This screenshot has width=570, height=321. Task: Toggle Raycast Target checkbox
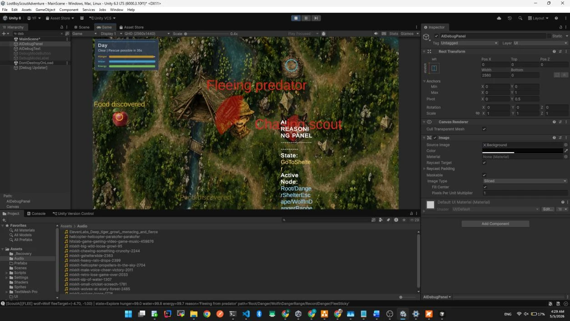pos(484,163)
